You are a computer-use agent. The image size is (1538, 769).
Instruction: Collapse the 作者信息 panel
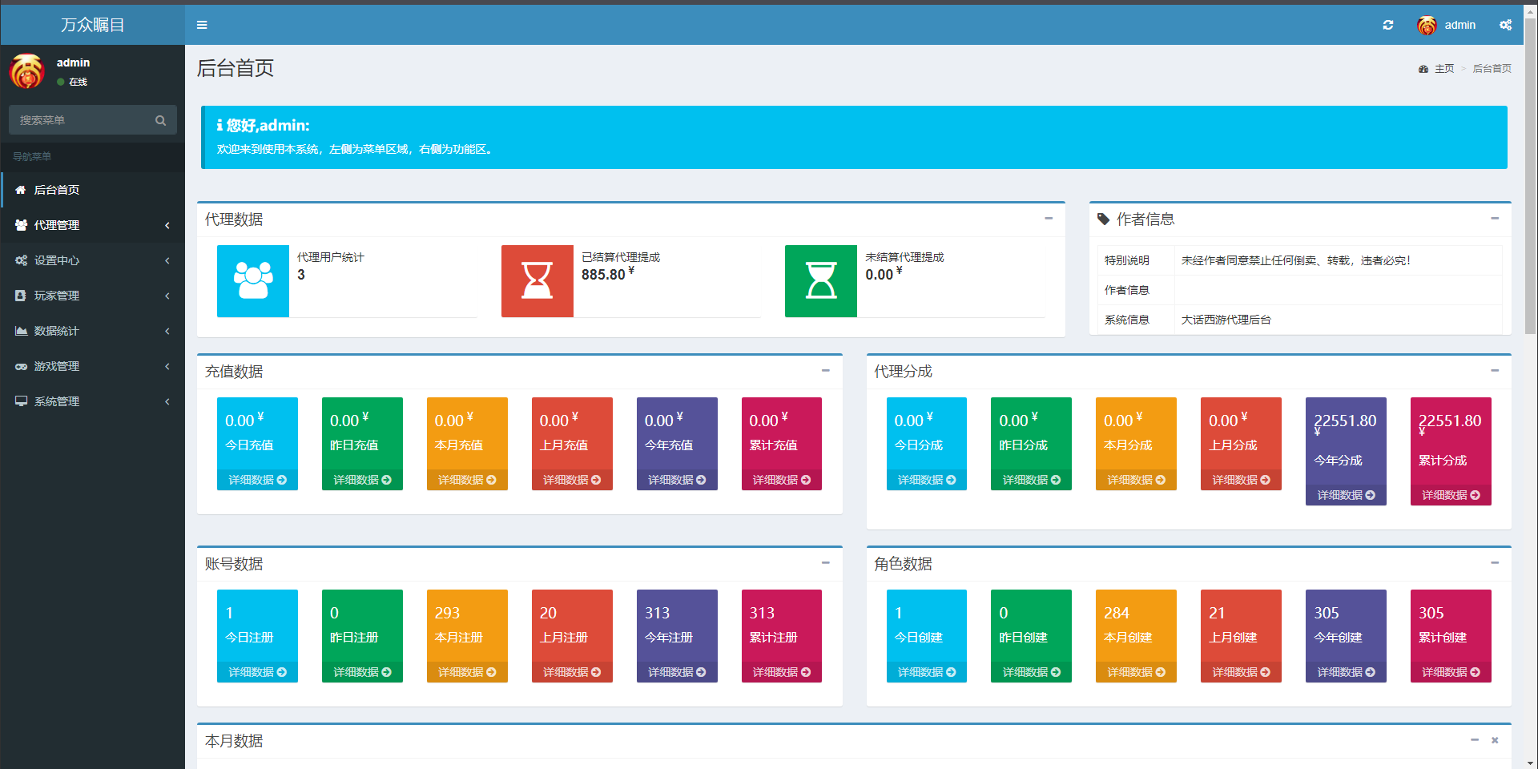pos(1495,218)
